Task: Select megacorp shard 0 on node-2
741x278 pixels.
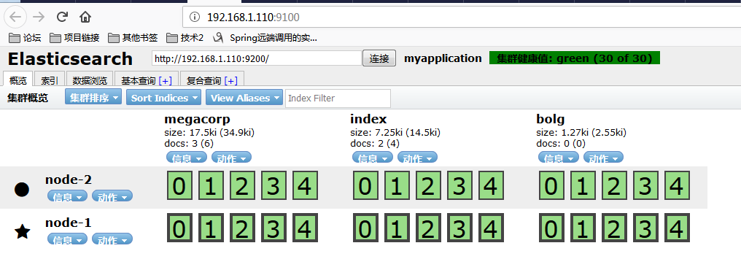Action: pyautogui.click(x=179, y=185)
